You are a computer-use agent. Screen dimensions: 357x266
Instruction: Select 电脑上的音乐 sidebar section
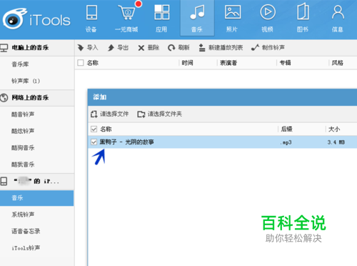coord(37,48)
